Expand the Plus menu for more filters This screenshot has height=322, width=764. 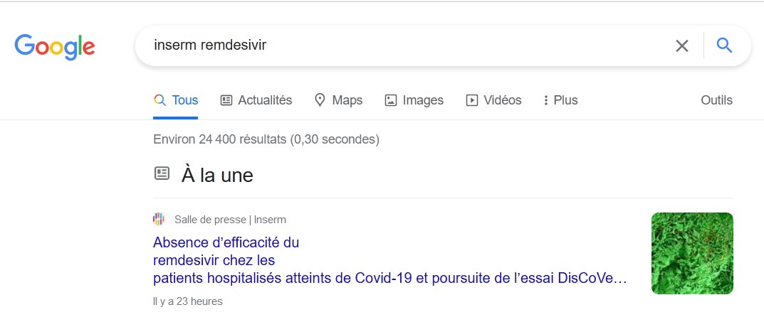(560, 100)
